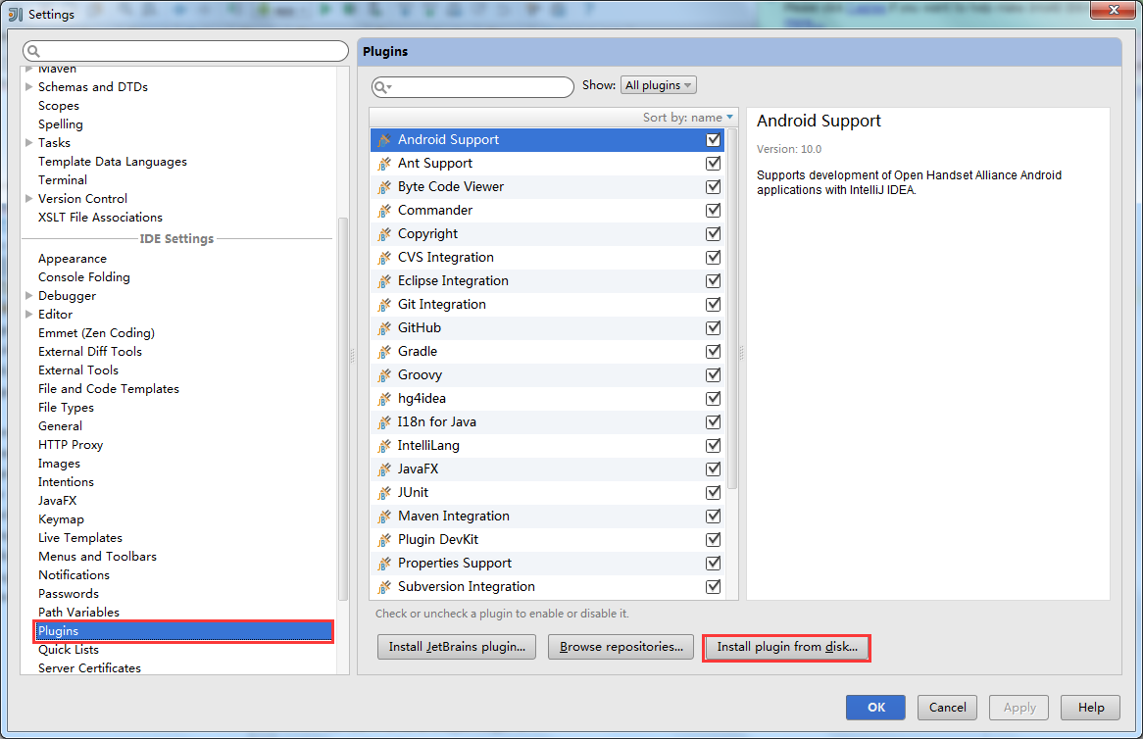Expand the Tasks settings node

(29, 143)
